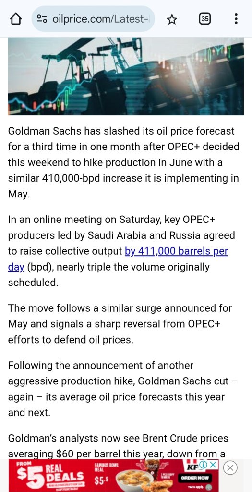
Task: Close KFC ad via small blue X
Action: [213, 465]
